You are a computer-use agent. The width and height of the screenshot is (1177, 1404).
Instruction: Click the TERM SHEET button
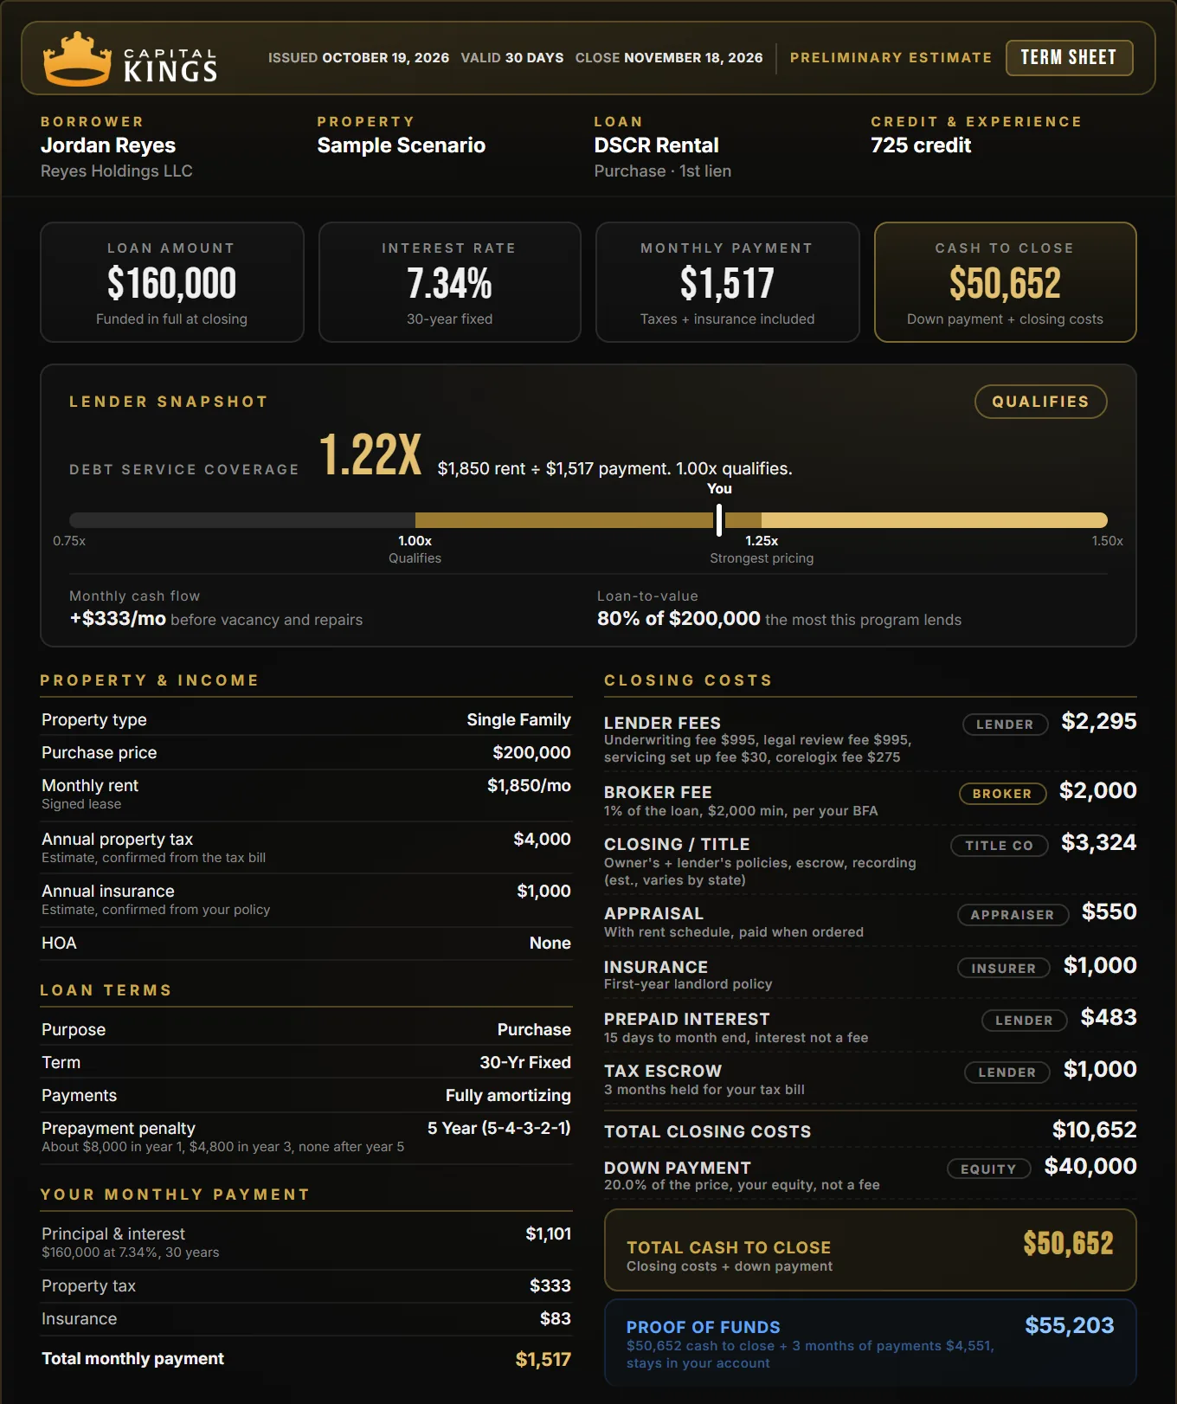tap(1069, 58)
